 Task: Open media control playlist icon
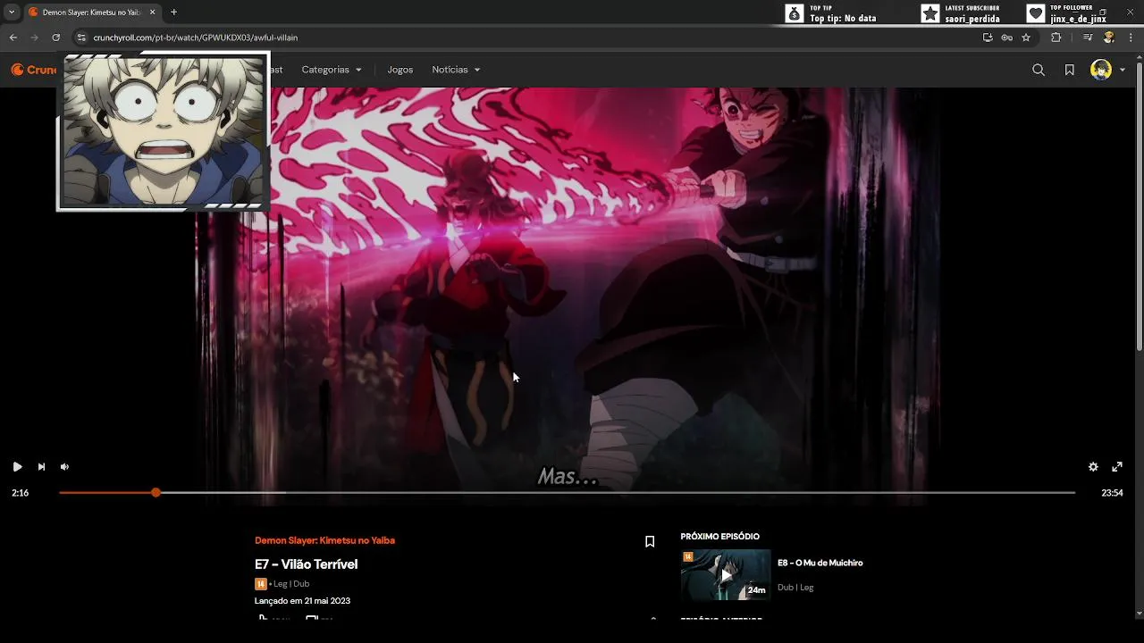(x=1088, y=38)
